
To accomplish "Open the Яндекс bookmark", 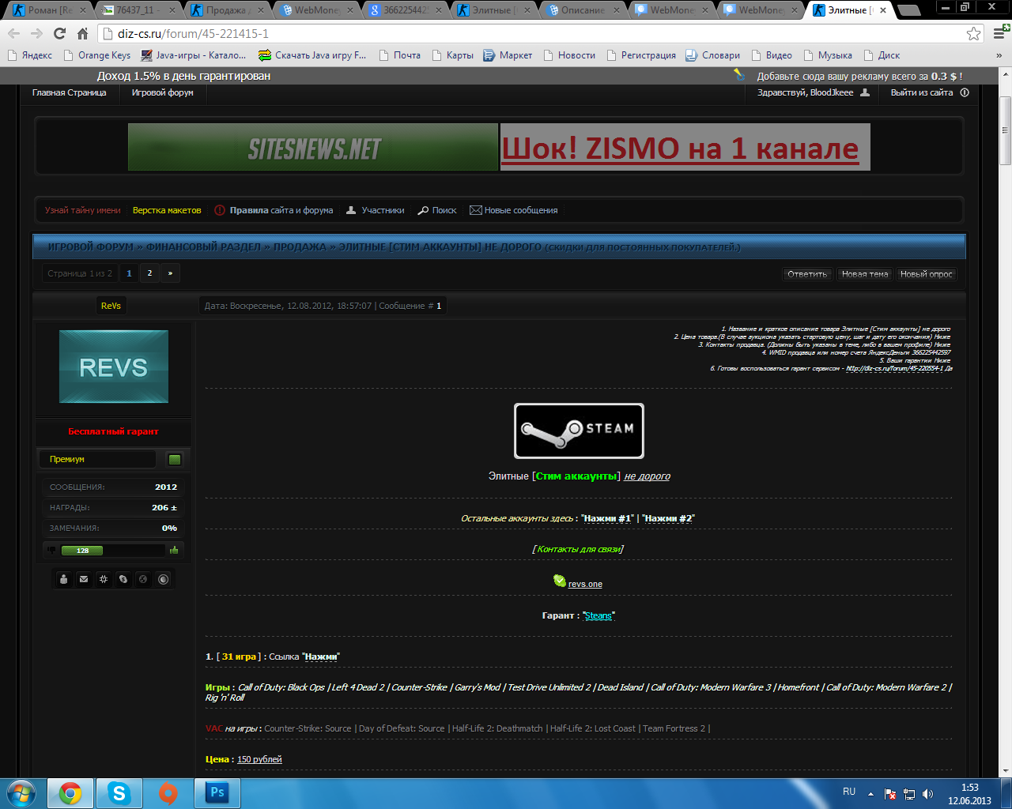I will pyautogui.click(x=30, y=55).
